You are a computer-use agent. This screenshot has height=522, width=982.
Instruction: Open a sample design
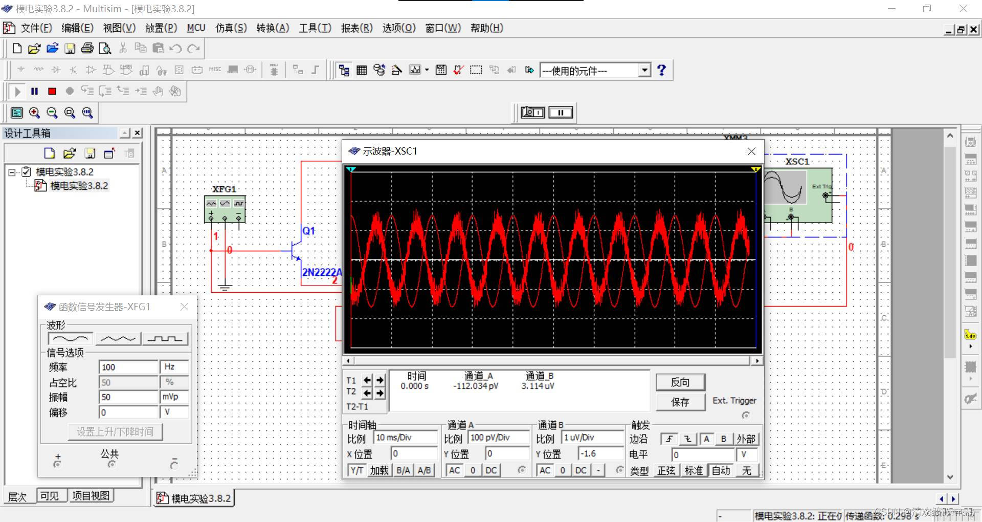[52, 49]
